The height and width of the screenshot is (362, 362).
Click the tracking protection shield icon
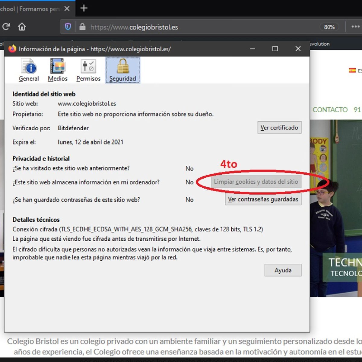click(68, 27)
